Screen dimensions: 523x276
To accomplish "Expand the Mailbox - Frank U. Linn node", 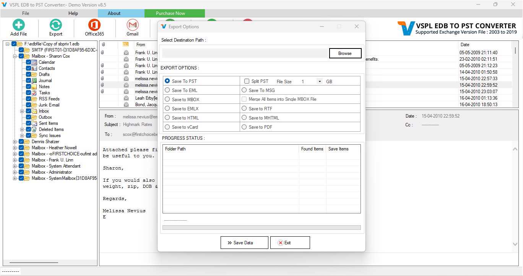I will coord(15,160).
